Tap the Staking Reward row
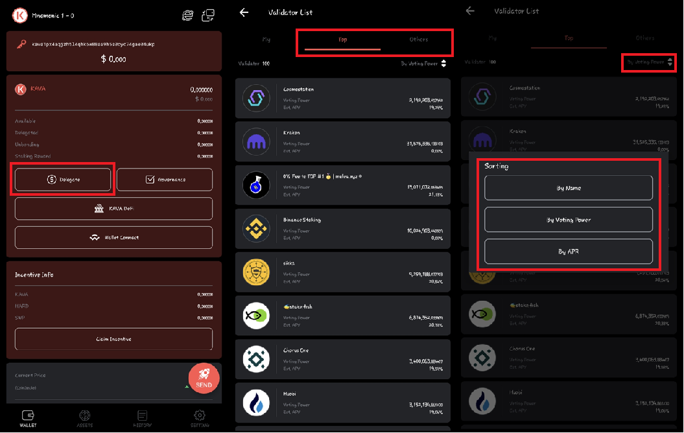 tap(114, 156)
